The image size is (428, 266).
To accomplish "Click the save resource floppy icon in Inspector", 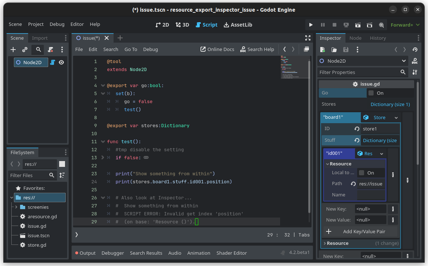I will click(x=345, y=49).
